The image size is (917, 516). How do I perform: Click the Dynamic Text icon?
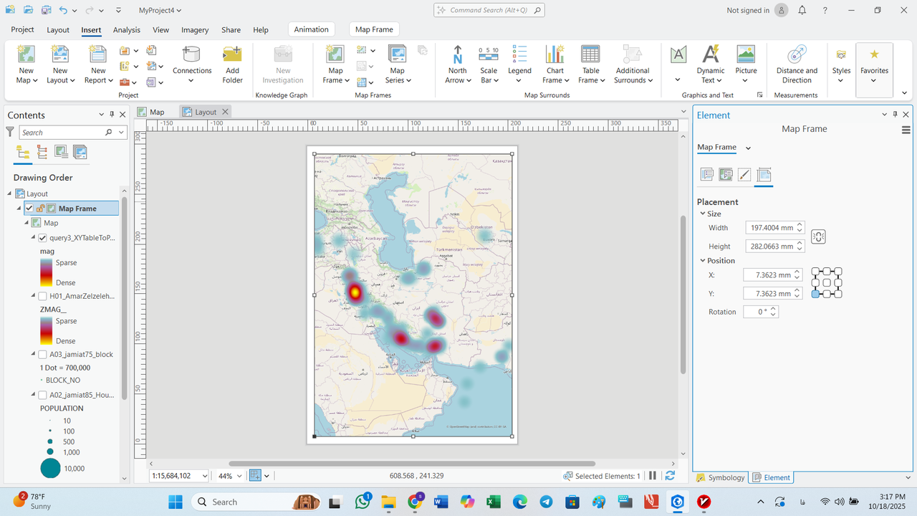coord(711,54)
